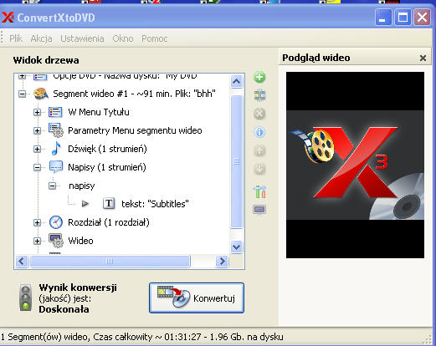Select the Wideo row in tree
The image size is (436, 346).
click(80, 241)
